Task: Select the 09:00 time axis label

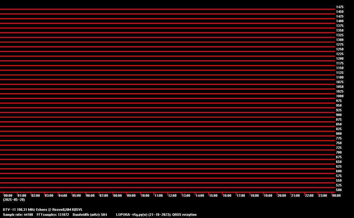Action: click(x=131, y=195)
